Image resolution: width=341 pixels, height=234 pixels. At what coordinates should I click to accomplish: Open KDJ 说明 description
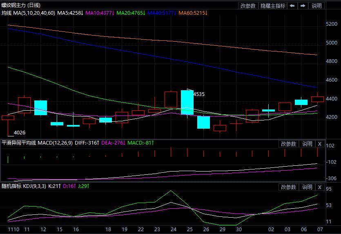pos(307,187)
